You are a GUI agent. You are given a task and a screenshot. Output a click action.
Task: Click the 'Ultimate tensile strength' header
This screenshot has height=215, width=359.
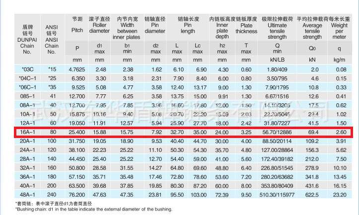[277, 31]
